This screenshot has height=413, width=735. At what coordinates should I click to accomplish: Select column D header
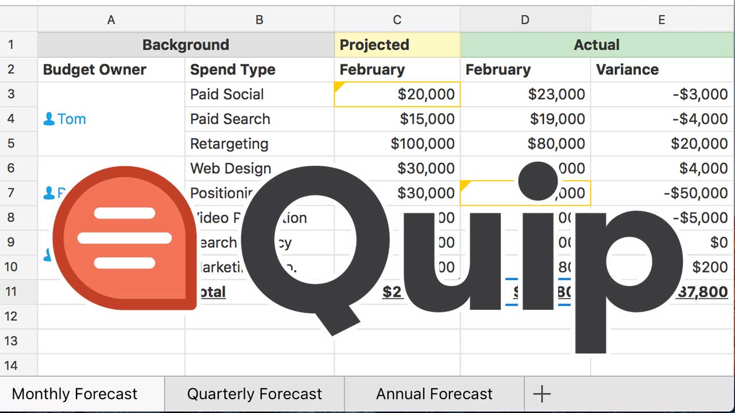(525, 20)
